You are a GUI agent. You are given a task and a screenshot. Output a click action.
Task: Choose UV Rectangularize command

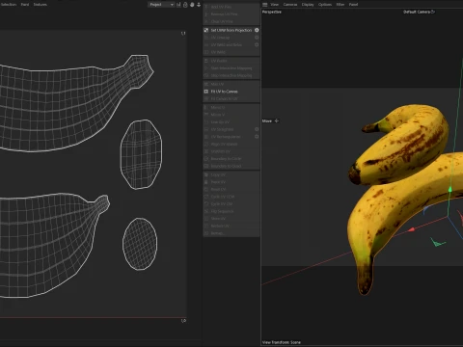pos(231,137)
